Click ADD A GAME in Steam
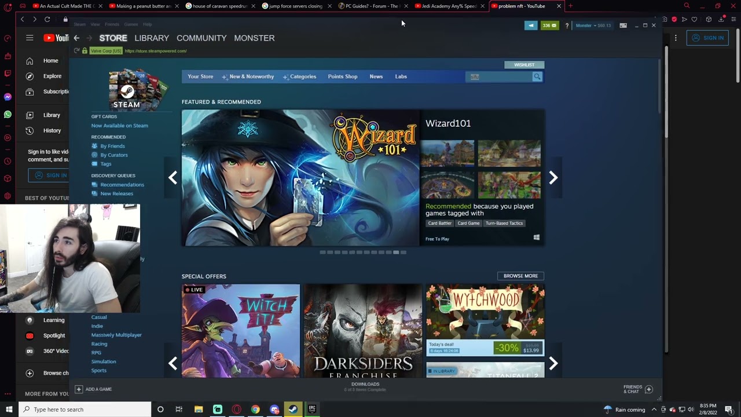 (x=94, y=389)
